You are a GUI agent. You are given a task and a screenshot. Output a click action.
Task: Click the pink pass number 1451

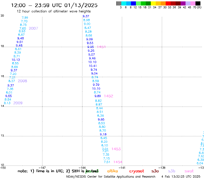[x=101, y=47]
